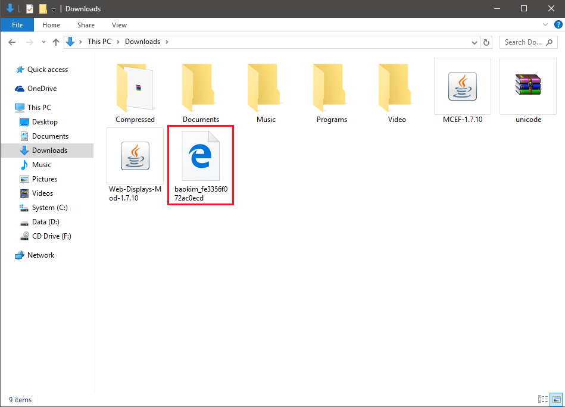Image resolution: width=565 pixels, height=407 pixels.
Task: Click Downloads in the address path
Action: pyautogui.click(x=142, y=42)
